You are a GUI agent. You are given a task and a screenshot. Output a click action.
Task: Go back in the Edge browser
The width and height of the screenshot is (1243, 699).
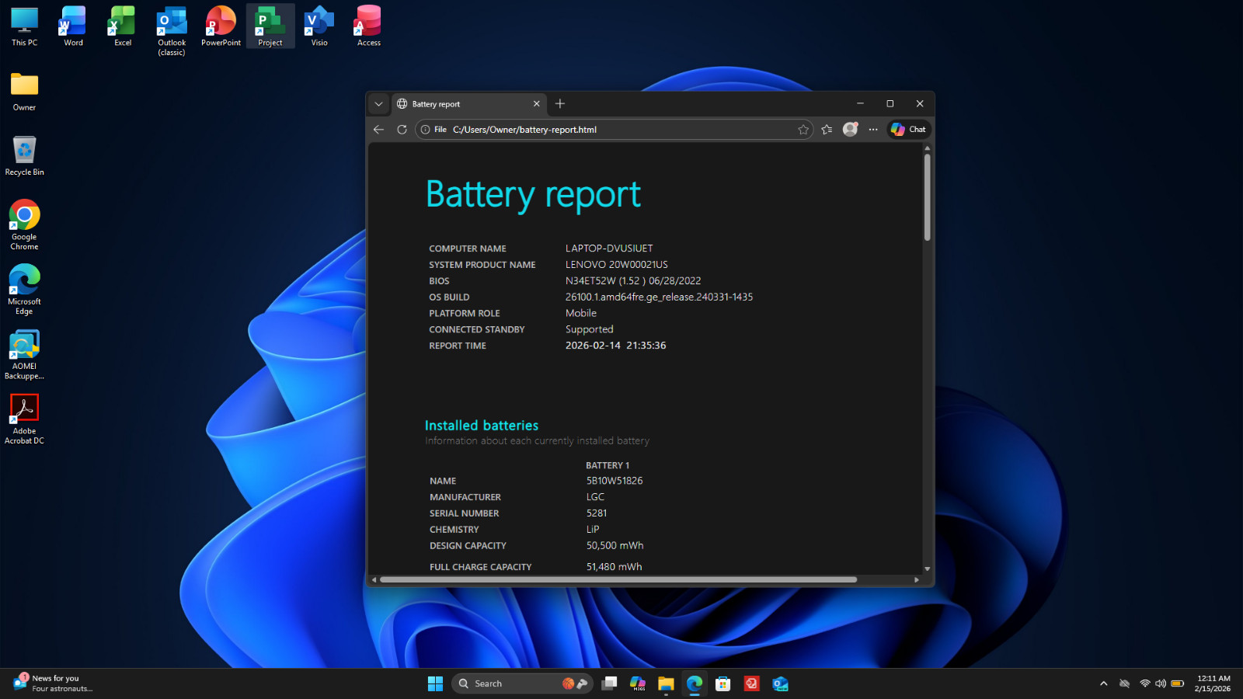click(x=378, y=130)
